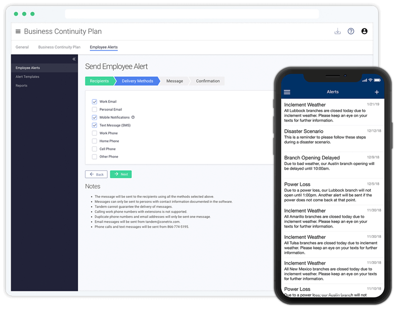Viewport: 398px width, 310px height.
Task: Click the tandem@conetrix.com email note
Action: 138,222
